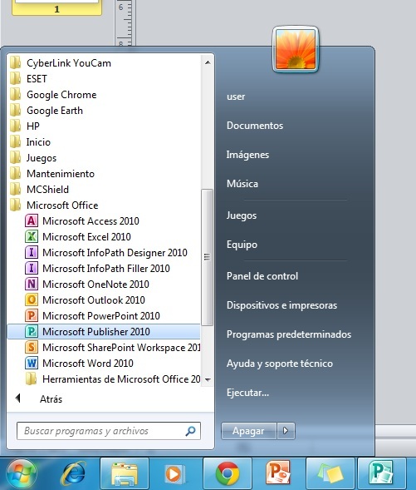Open Internet Explorer from the taskbar
The image size is (416, 490).
tap(74, 473)
